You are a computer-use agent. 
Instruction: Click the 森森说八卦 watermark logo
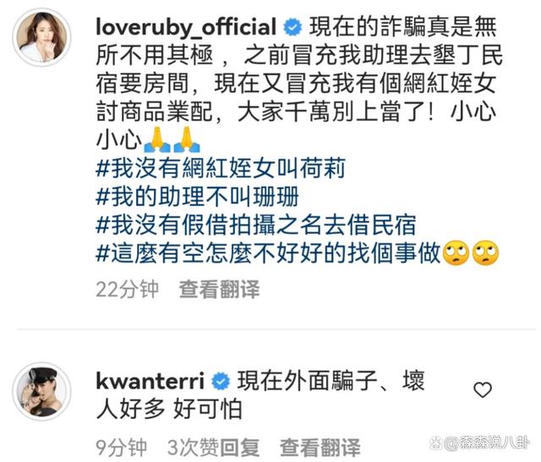479,443
